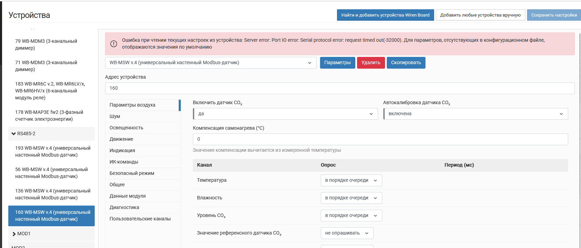581x248 pixels.
Task: Open the device type dropdown WB-MSW v.4
Action: pos(210,63)
